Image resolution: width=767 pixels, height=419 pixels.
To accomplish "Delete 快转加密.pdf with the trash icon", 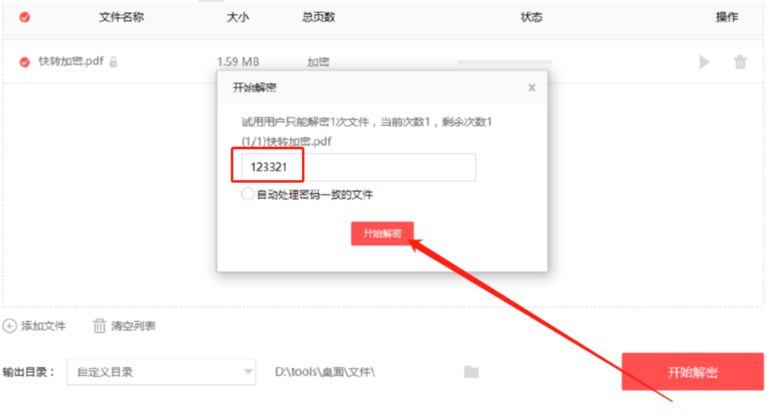I will (x=740, y=62).
